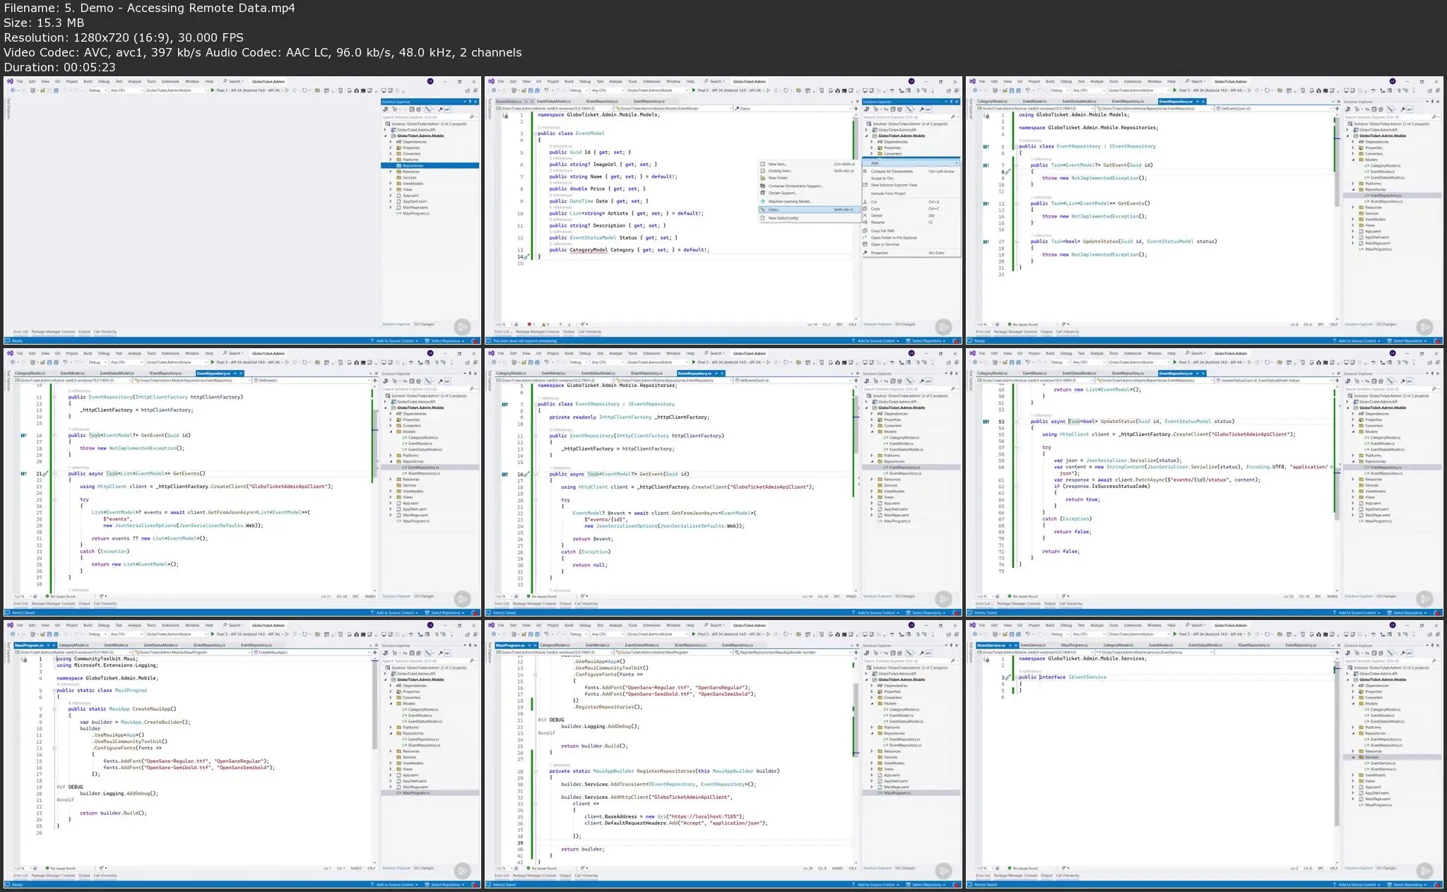The width and height of the screenshot is (1447, 892).
Task: Switch to EventService.cs tab in the IEventService frame
Action: pos(1034,645)
